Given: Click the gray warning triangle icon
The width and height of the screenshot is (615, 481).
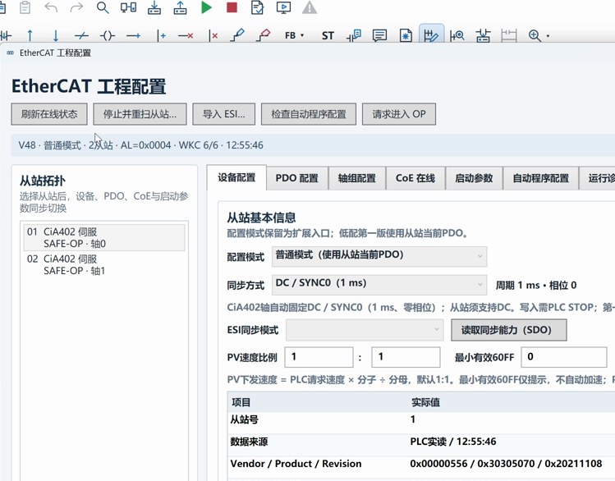Looking at the screenshot, I should (x=310, y=7).
